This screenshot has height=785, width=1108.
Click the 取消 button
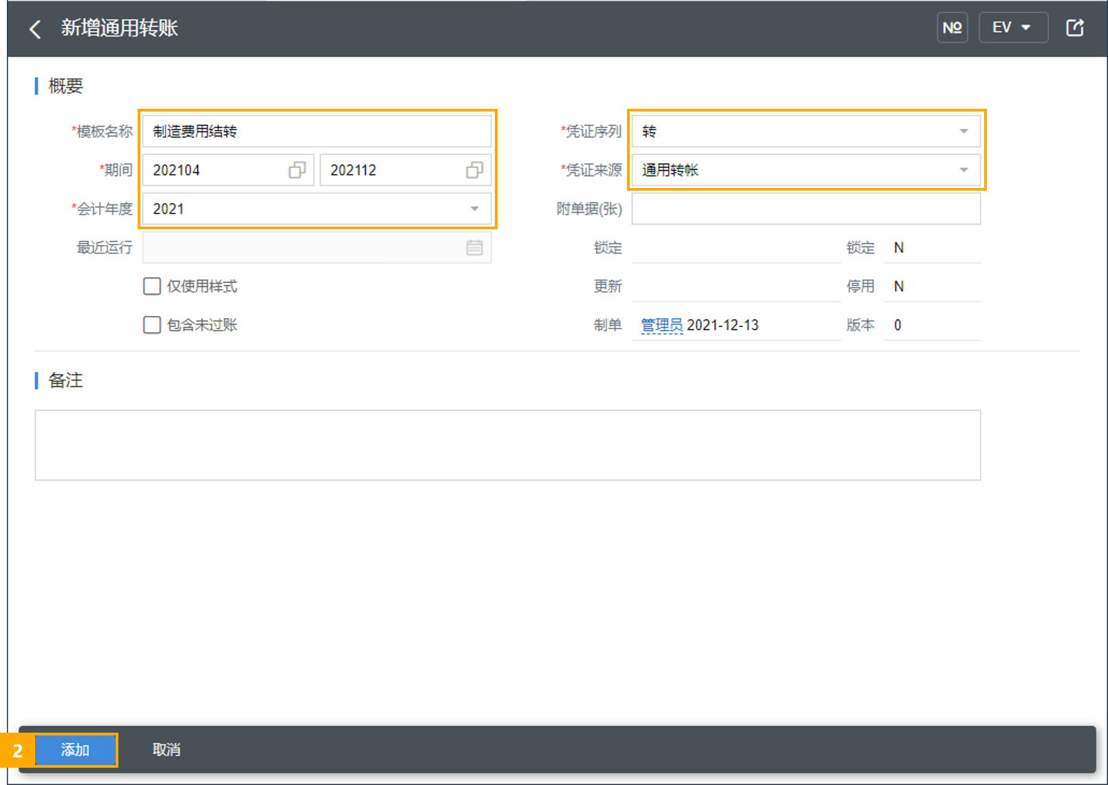click(x=166, y=750)
